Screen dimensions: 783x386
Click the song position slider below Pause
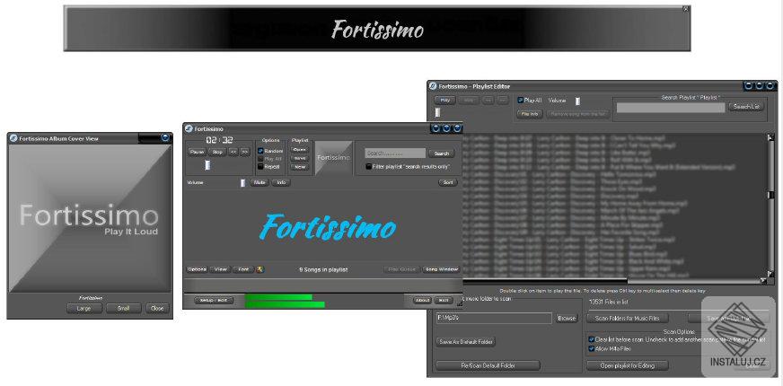pyautogui.click(x=207, y=165)
